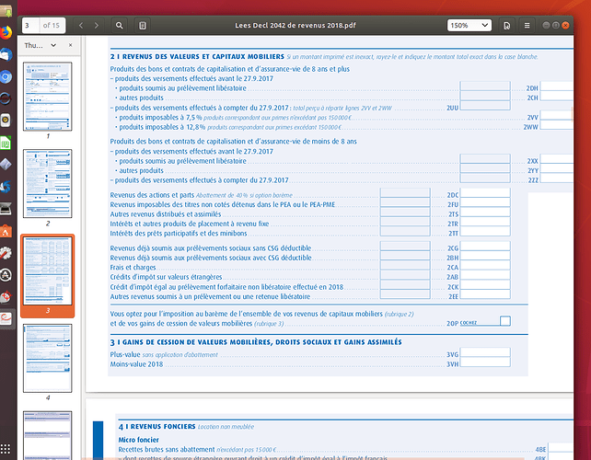The height and width of the screenshot is (460, 591).
Task: Click the 2TT white input box
Action: pos(485,232)
